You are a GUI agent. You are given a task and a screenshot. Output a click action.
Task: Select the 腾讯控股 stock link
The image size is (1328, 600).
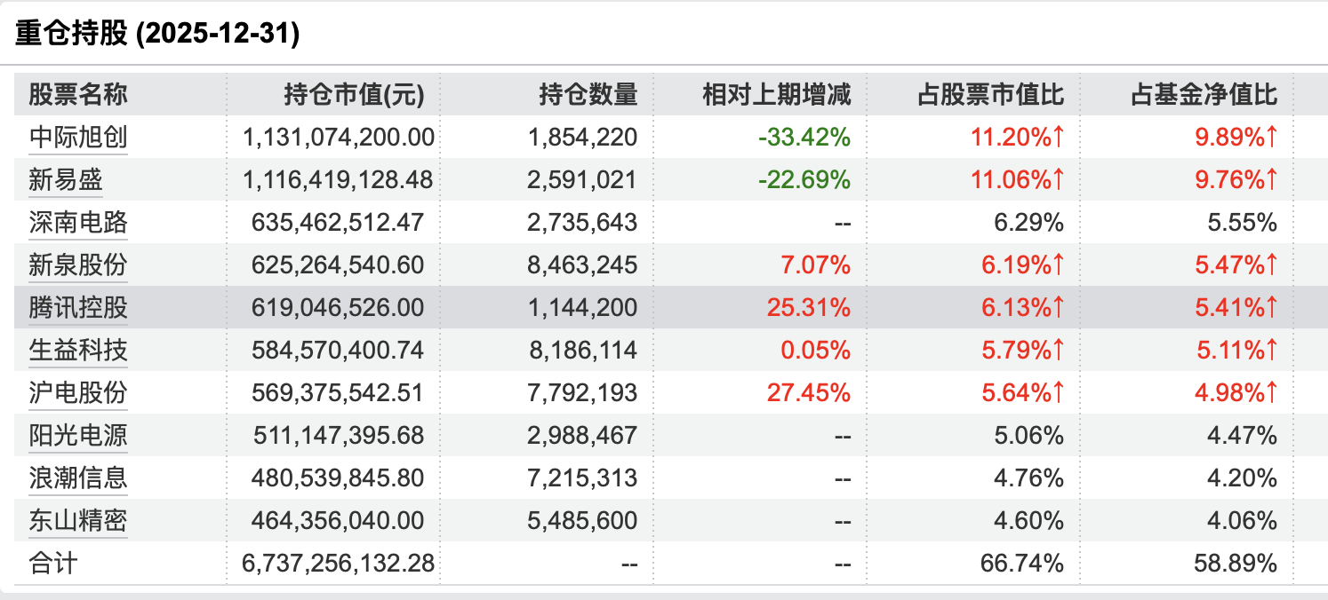(78, 308)
